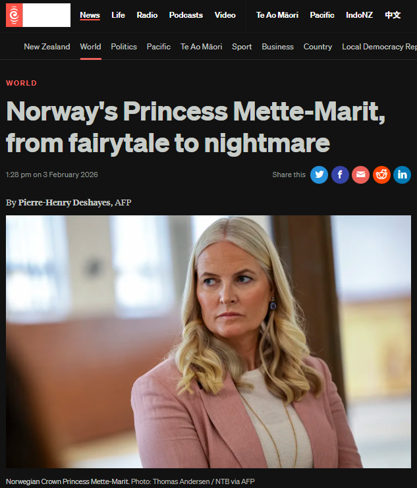Click the red WORLD category label
Viewport: 417px width, 488px height.
click(x=21, y=83)
